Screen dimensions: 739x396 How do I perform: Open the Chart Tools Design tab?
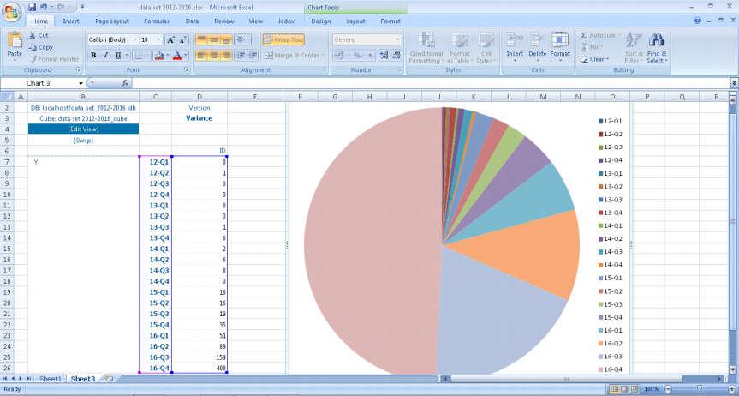321,21
